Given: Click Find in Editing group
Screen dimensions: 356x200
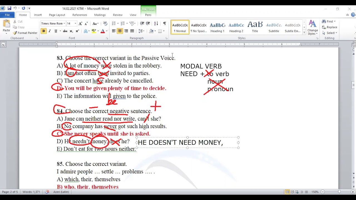Looking at the screenshot, I should pos(329,21).
